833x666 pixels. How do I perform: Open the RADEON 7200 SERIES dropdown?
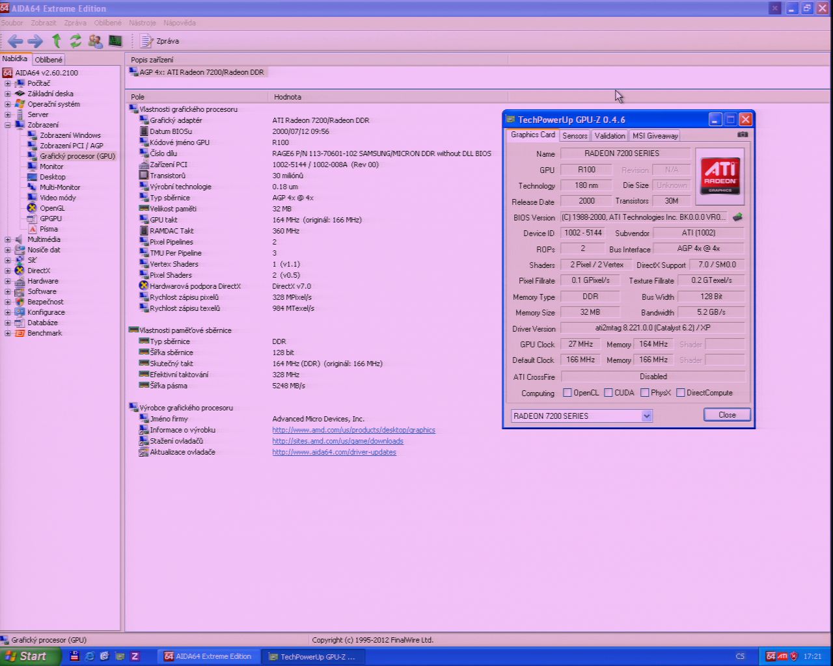(x=646, y=416)
